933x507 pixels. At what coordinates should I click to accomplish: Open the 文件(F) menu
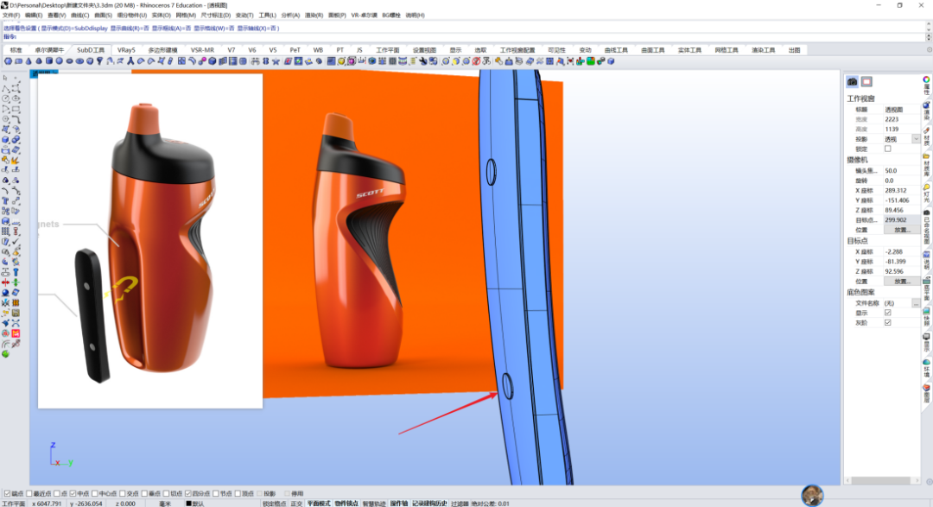coord(11,15)
